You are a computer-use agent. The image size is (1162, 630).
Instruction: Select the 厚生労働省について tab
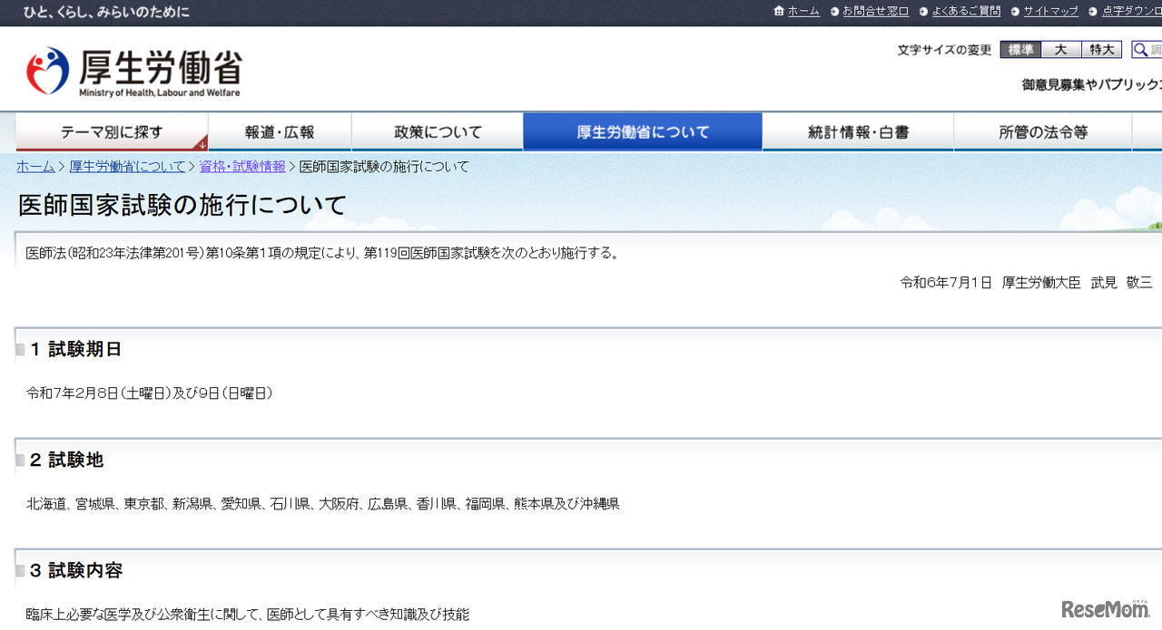[643, 132]
